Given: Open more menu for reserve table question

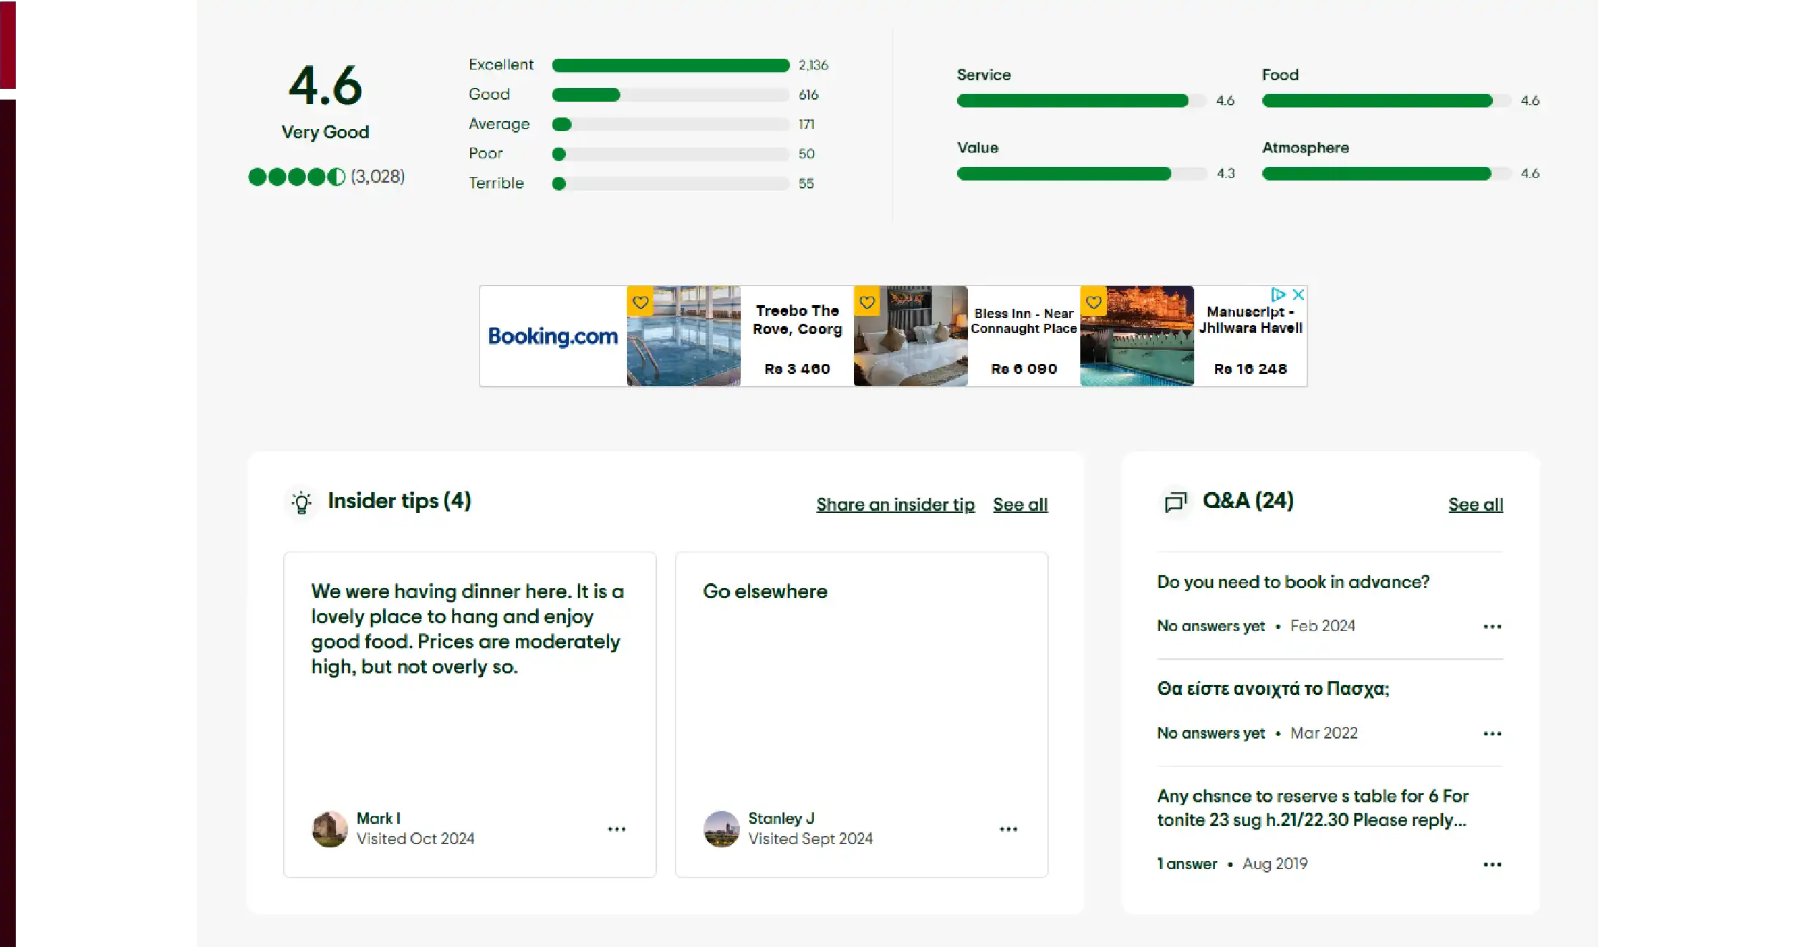Looking at the screenshot, I should coord(1492,865).
